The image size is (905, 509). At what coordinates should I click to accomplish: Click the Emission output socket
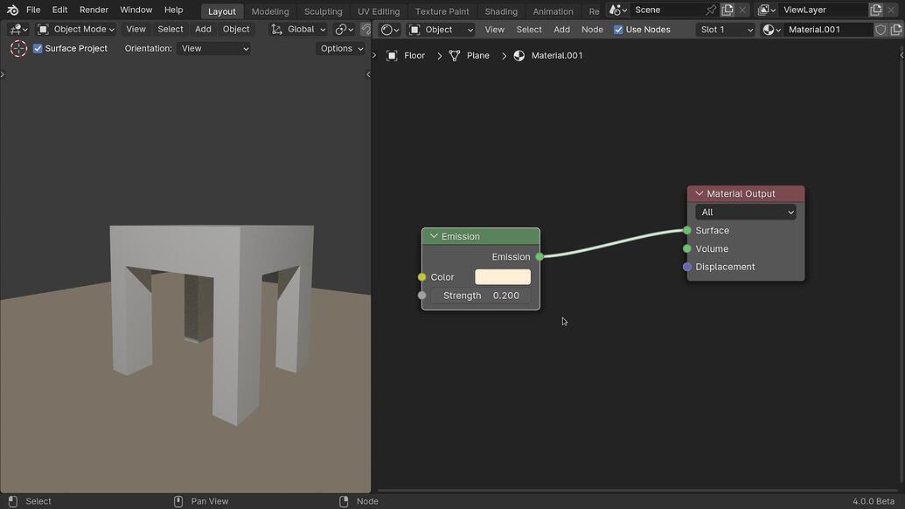tap(540, 257)
